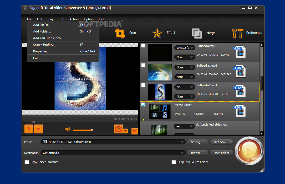Open the Clip menu
This screenshot has height=184, width=285.
(x=61, y=19)
